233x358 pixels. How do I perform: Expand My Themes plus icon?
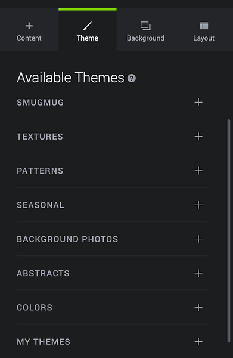198,342
